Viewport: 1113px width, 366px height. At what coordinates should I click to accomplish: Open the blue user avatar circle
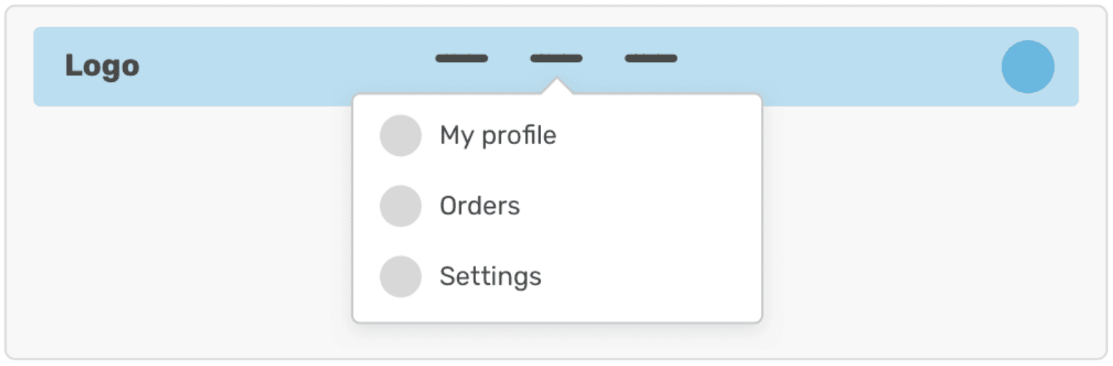1028,67
